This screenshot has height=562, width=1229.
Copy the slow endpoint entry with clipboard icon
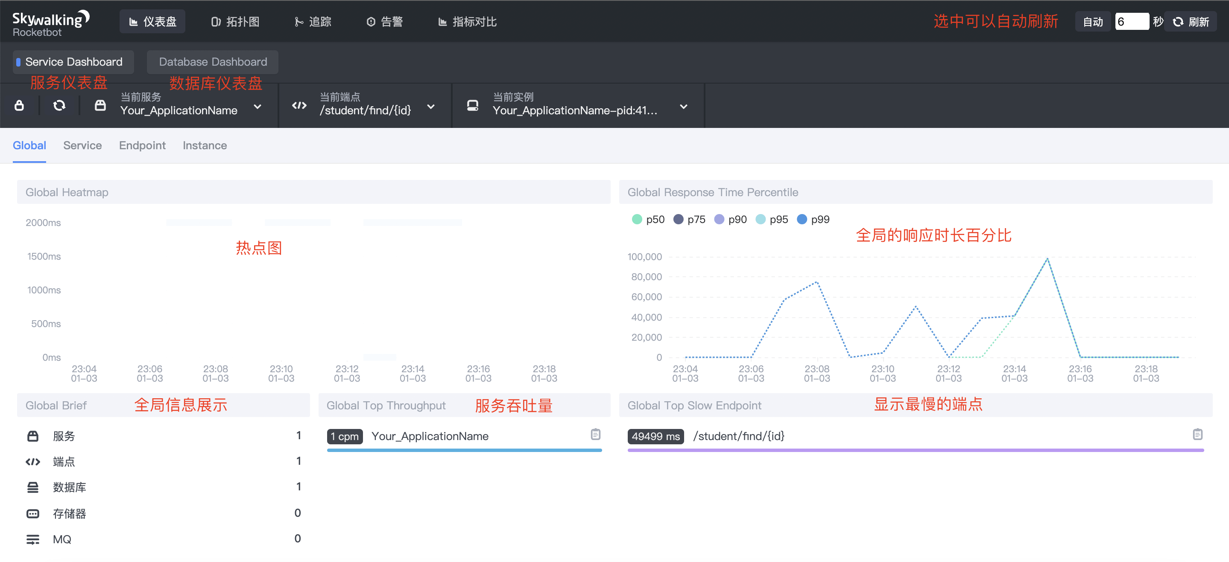pyautogui.click(x=1197, y=434)
